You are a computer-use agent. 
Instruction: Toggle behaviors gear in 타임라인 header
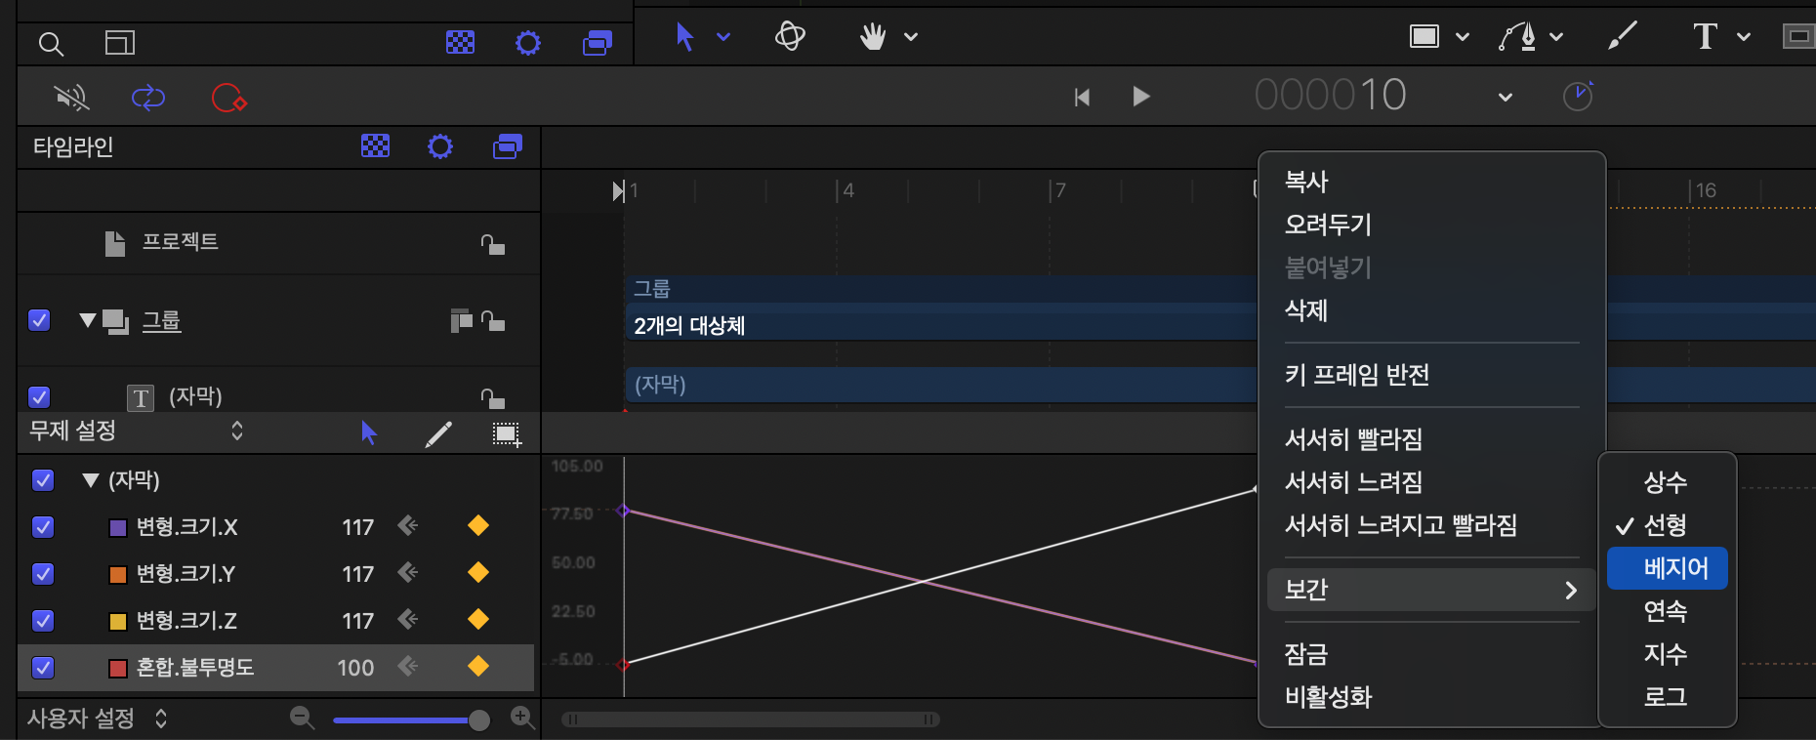pyautogui.click(x=440, y=146)
